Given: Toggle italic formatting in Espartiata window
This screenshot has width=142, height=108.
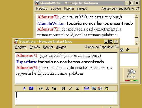Looking at the screenshot, I should tap(70, 88).
